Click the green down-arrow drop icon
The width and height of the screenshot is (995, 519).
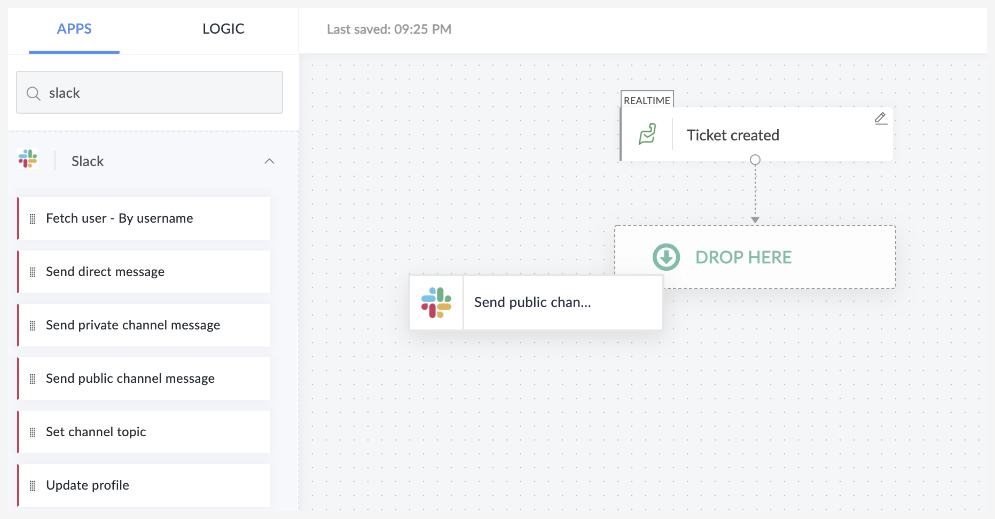tap(666, 257)
